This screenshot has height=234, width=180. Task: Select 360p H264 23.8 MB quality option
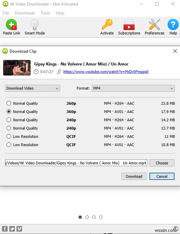[x=9, y=103]
